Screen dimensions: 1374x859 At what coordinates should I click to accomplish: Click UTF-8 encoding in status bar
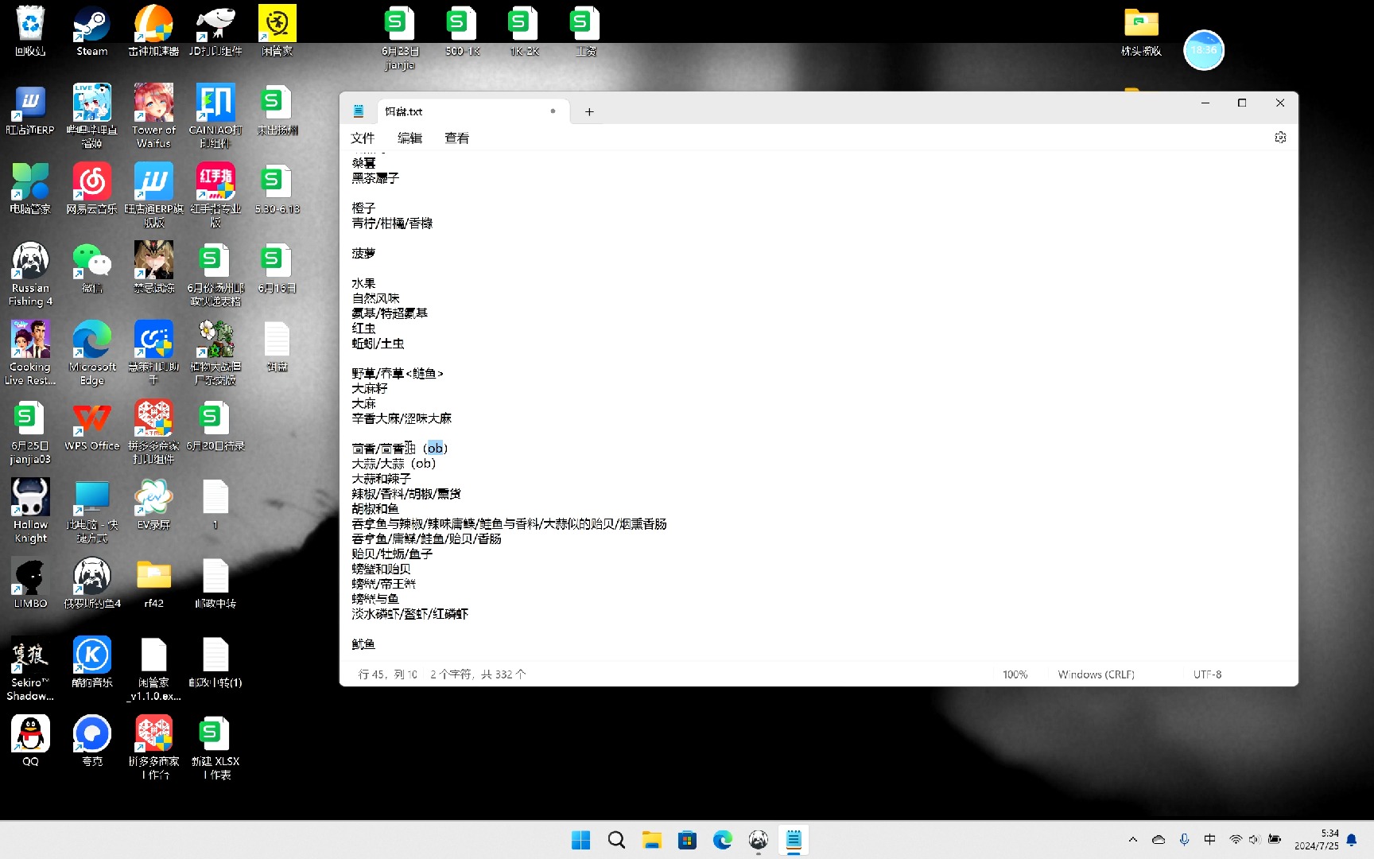pos(1207,674)
